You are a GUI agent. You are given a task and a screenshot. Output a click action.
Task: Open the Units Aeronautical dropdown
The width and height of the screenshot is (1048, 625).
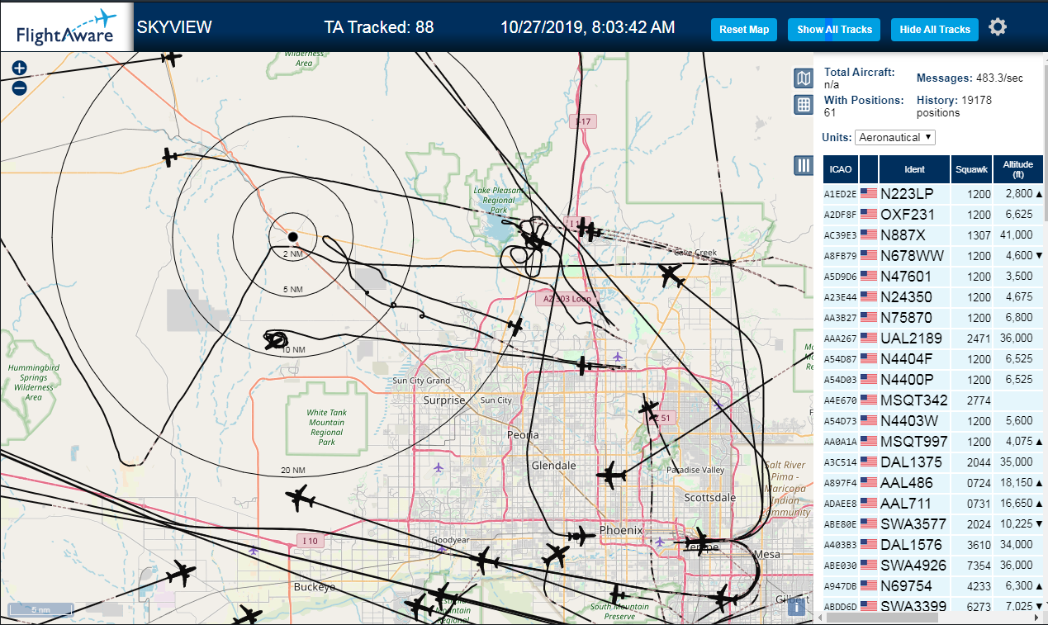(x=895, y=137)
